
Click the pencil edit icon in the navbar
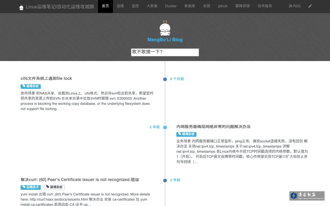point(310,6)
